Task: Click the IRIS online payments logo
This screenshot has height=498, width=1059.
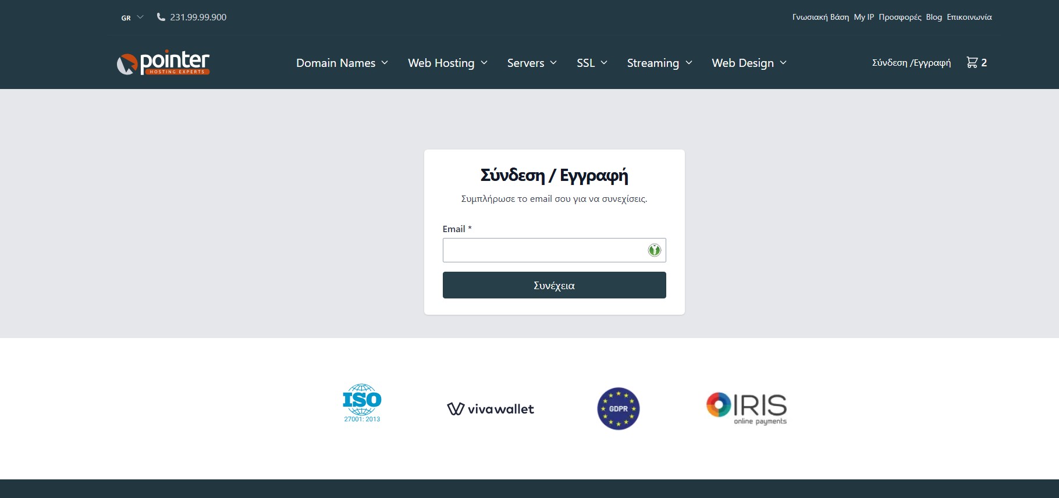Action: 747,408
